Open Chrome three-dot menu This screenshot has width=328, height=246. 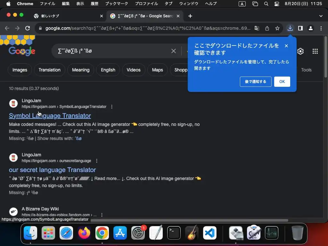tap(321, 28)
